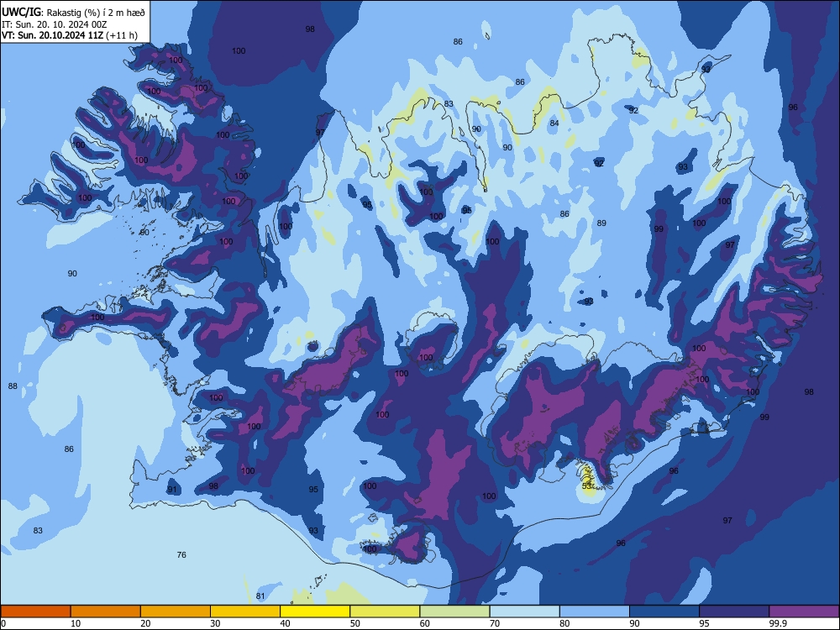This screenshot has width=840, height=630.
Task: Select the orange 10–20 legend color block
Action: click(x=106, y=612)
